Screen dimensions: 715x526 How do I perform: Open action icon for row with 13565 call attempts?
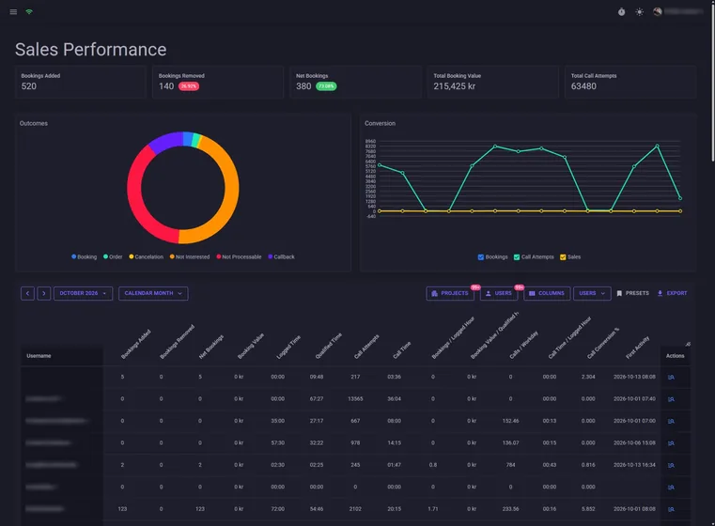[x=671, y=399]
